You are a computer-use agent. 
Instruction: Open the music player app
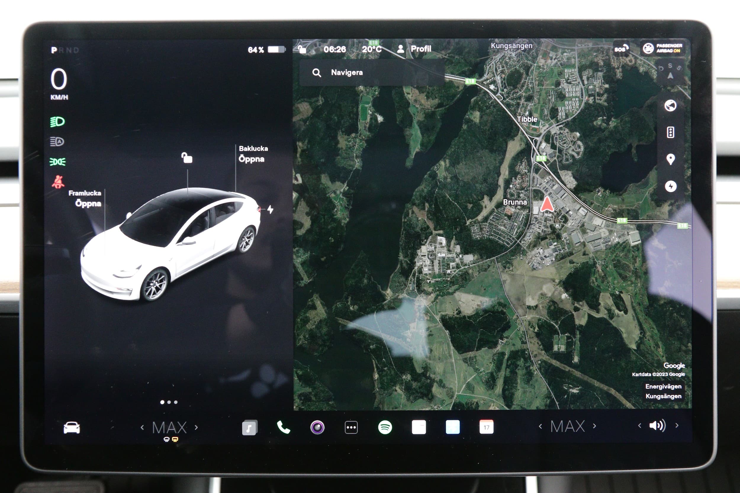coord(249,428)
